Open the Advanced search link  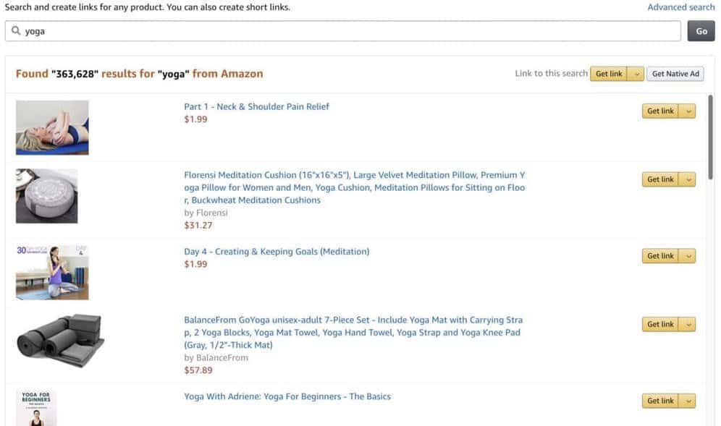pos(680,7)
